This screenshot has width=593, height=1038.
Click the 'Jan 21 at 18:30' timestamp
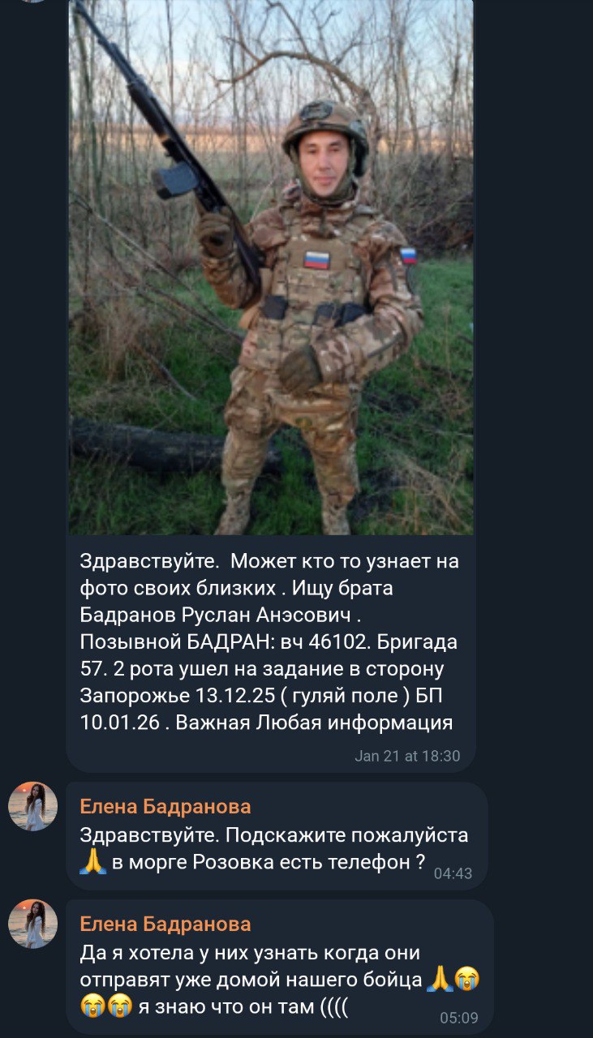(x=407, y=756)
